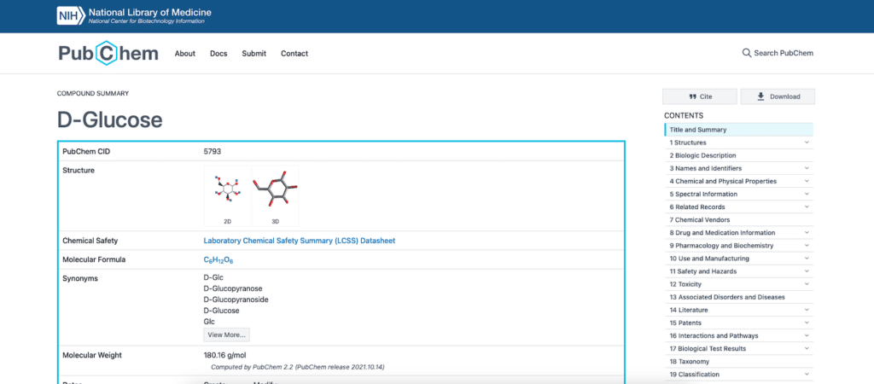
Task: Open the 2D structure thumbnail
Action: tap(227, 193)
